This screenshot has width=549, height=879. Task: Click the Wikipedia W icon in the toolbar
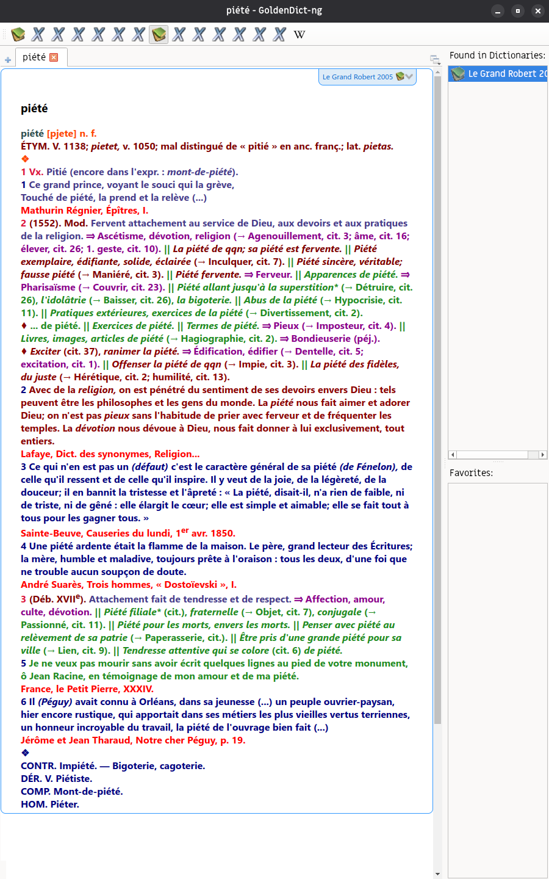pyautogui.click(x=300, y=35)
